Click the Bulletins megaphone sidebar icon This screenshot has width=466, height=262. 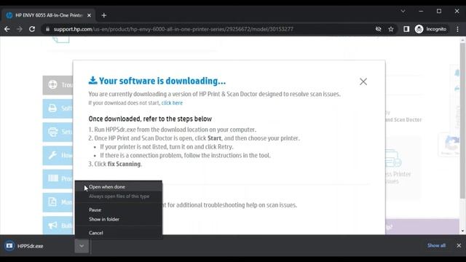(52, 226)
